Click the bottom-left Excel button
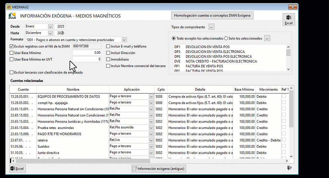This screenshot has width=329, height=178. 17,169
